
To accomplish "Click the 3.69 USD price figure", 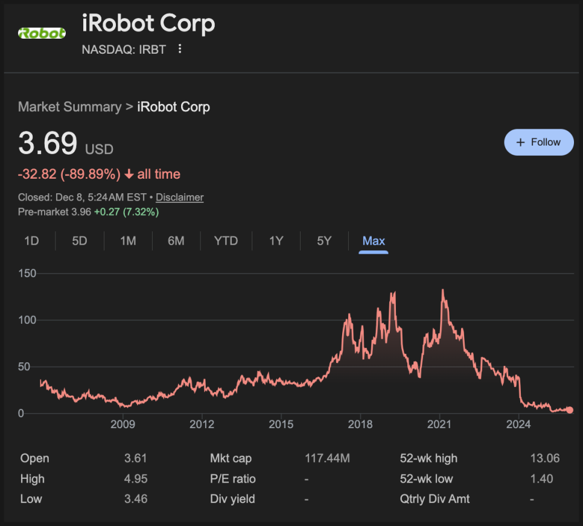I will coord(48,144).
